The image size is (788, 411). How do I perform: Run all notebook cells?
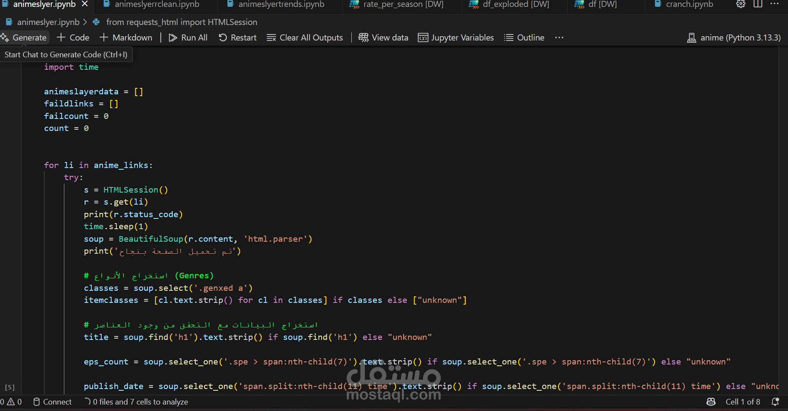pos(188,37)
